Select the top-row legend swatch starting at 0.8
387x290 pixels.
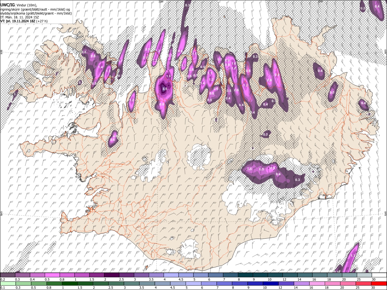(67, 275)
